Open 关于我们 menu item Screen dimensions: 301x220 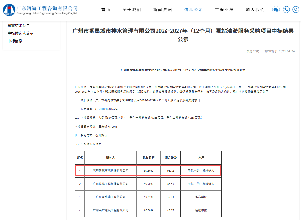(x=132, y=10)
